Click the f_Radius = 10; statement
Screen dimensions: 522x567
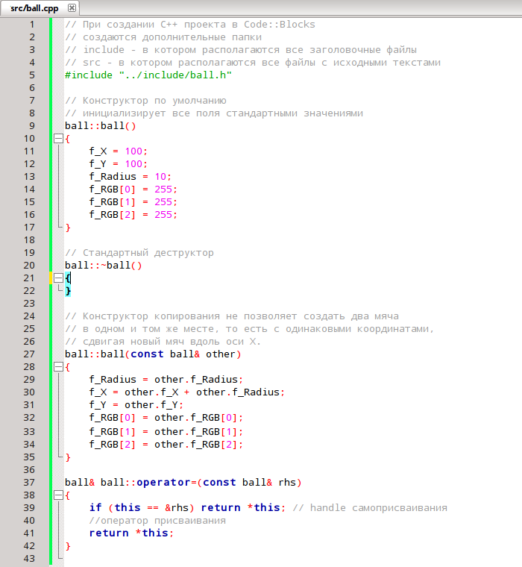click(130, 177)
